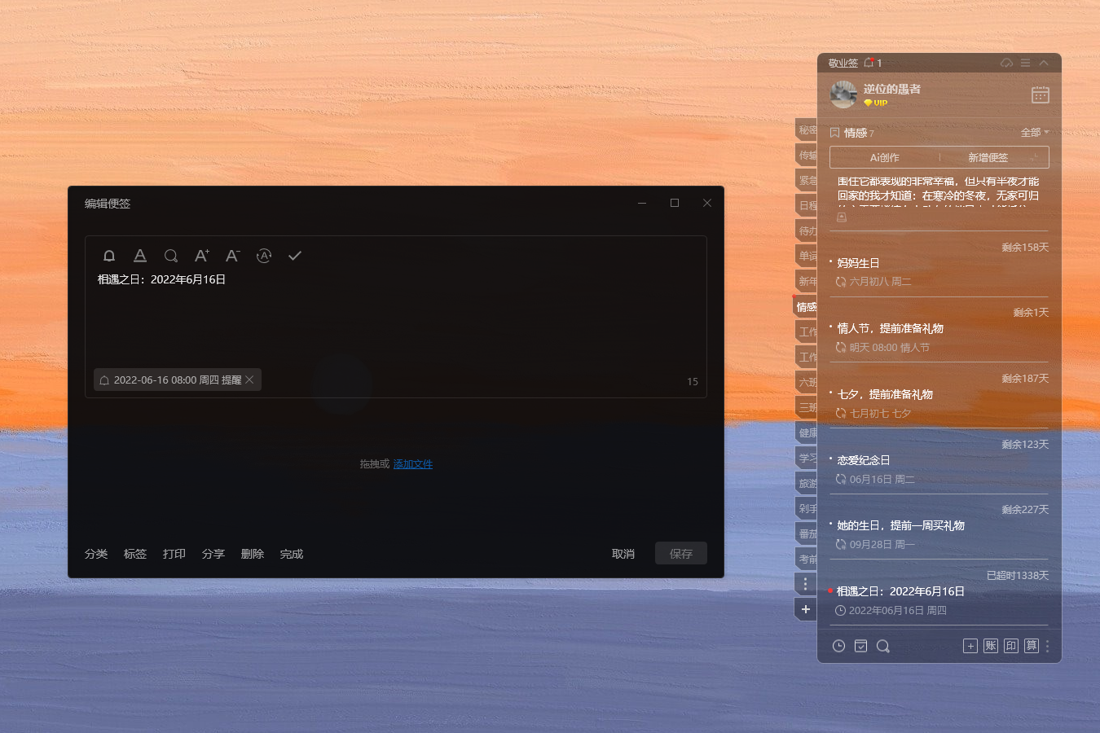This screenshot has width=1100, height=733.
Task: Open in-note search with the magnifier icon
Action: tap(170, 255)
